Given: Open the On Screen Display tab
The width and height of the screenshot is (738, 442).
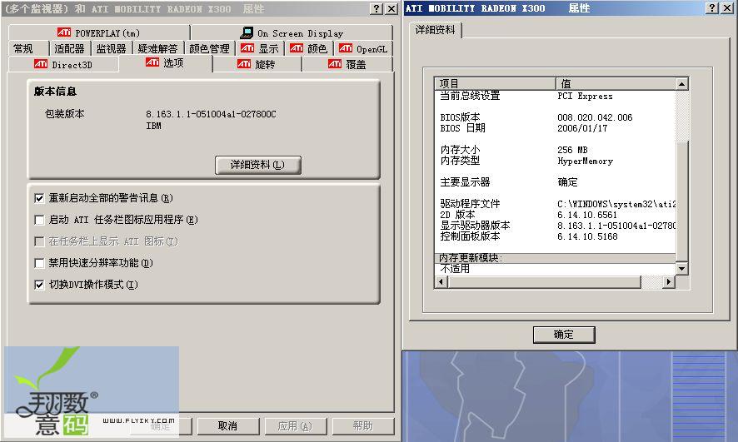Looking at the screenshot, I should [x=292, y=33].
